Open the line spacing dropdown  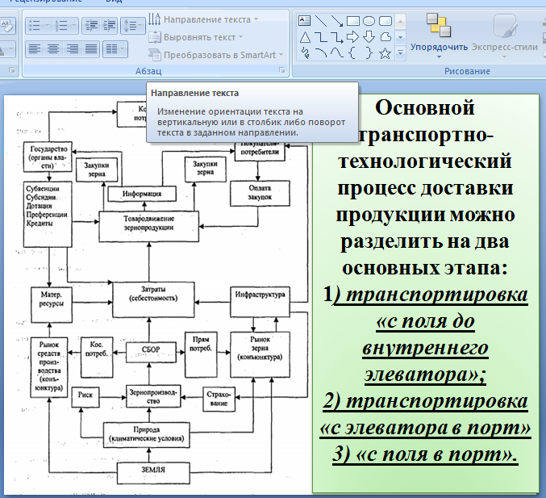click(x=133, y=26)
